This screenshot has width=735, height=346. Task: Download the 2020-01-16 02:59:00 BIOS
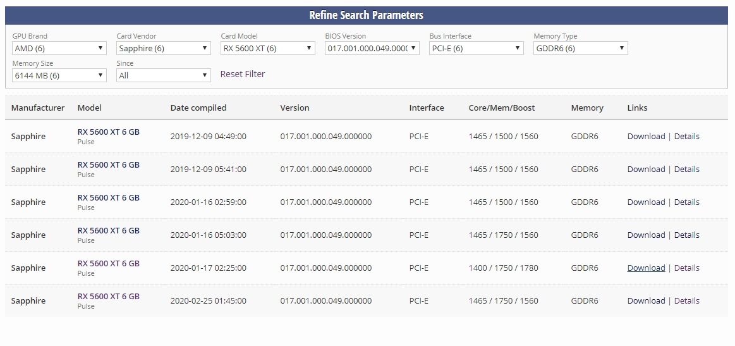[646, 202]
